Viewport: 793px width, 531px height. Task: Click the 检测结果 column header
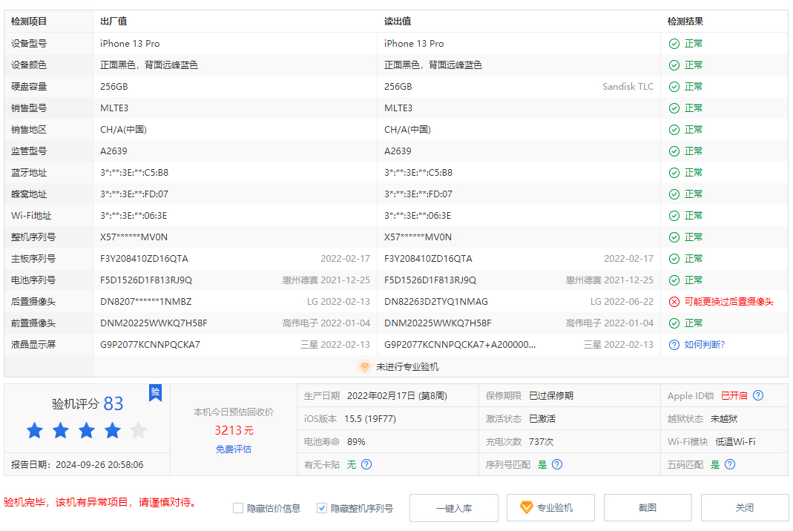685,22
